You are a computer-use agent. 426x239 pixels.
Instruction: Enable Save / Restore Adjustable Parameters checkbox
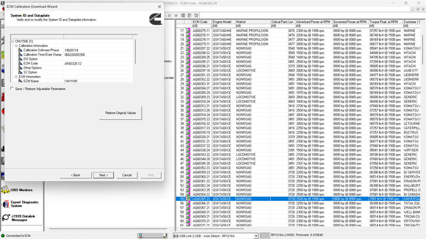coord(12,89)
